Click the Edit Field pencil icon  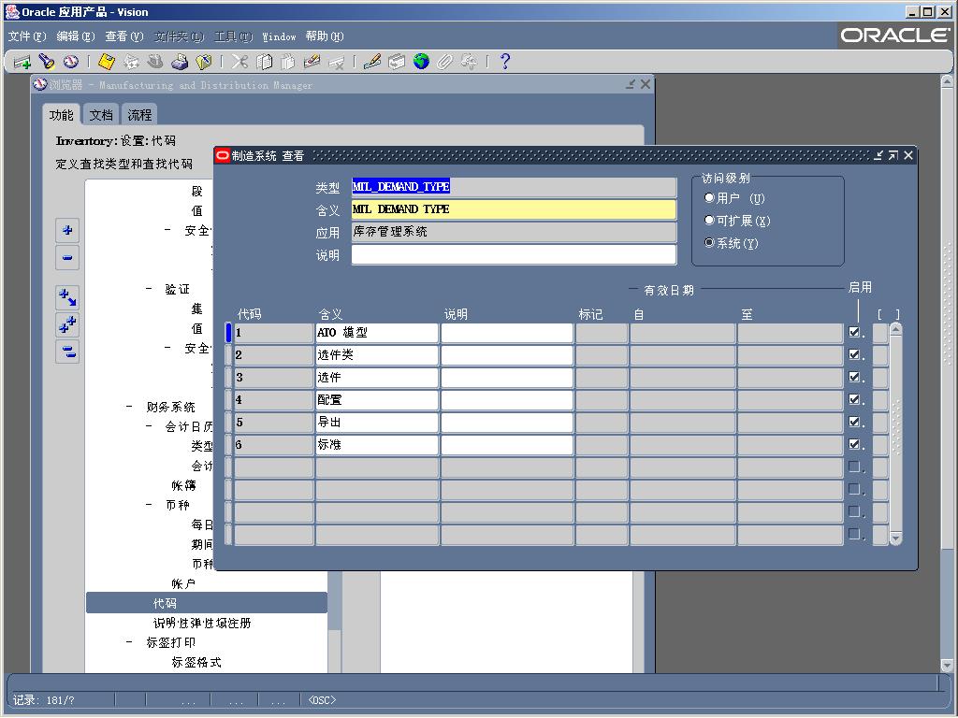pos(372,62)
